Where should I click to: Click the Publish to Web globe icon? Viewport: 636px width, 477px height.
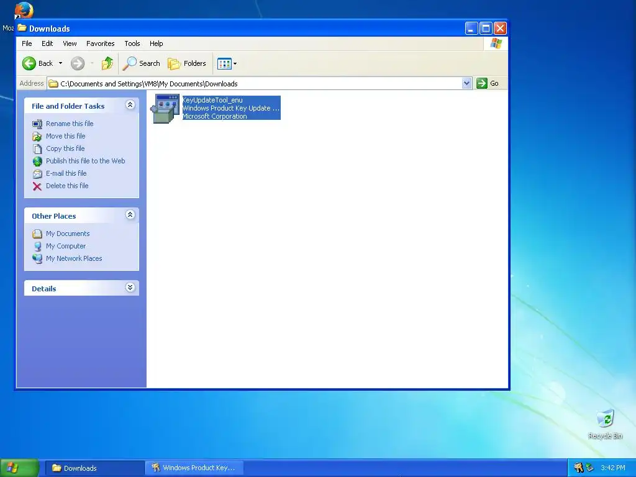click(x=37, y=161)
